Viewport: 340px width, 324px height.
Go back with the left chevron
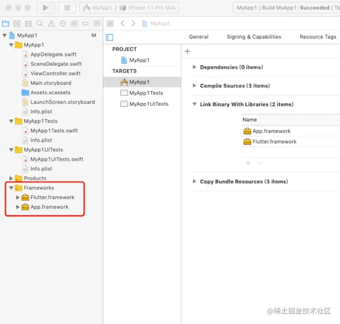pyautogui.click(x=122, y=24)
